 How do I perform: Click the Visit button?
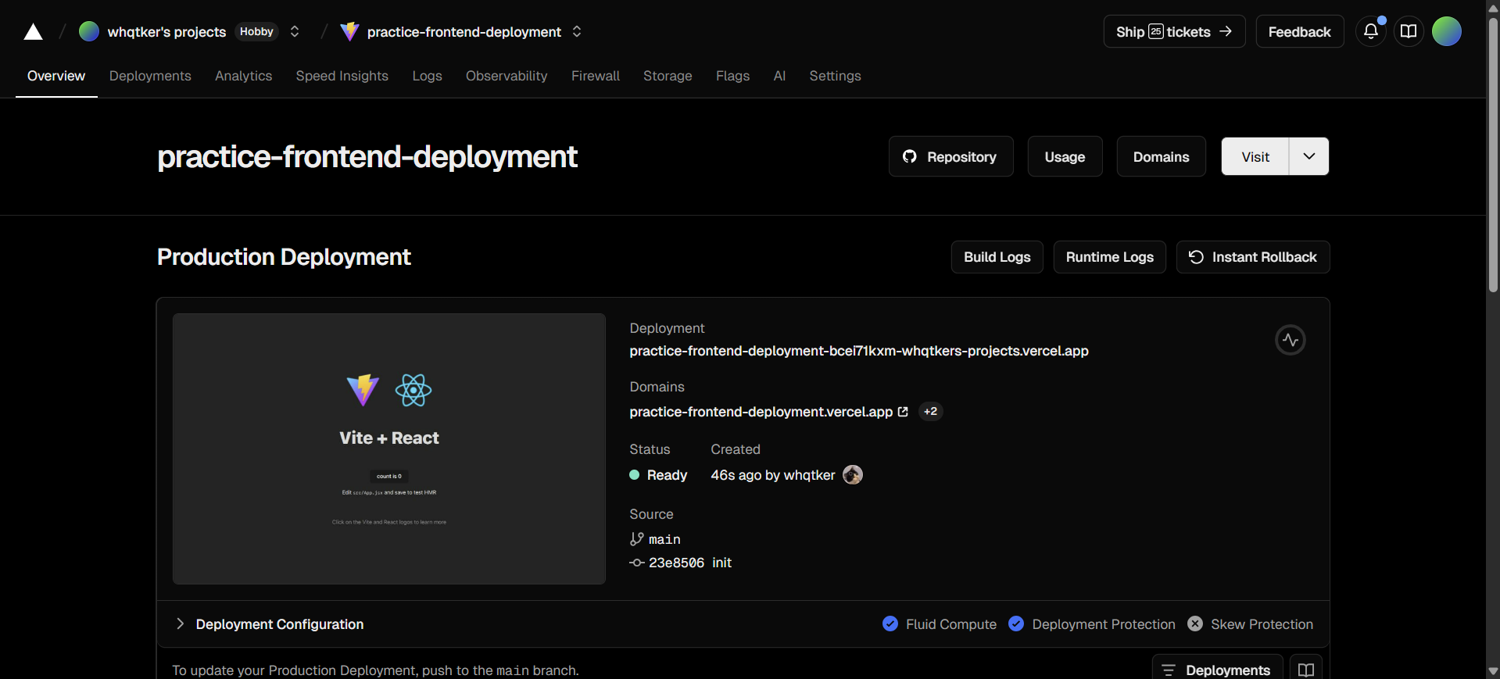pyautogui.click(x=1255, y=156)
